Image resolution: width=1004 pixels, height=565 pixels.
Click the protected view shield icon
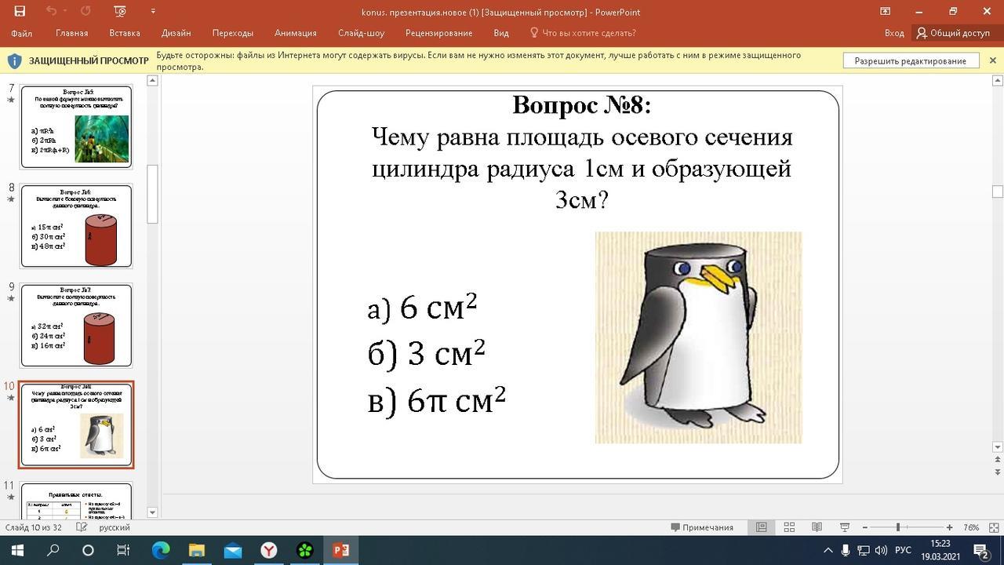(14, 60)
